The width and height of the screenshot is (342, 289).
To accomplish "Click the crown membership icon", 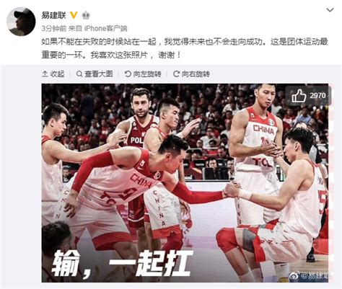I will pyautogui.click(x=86, y=16).
